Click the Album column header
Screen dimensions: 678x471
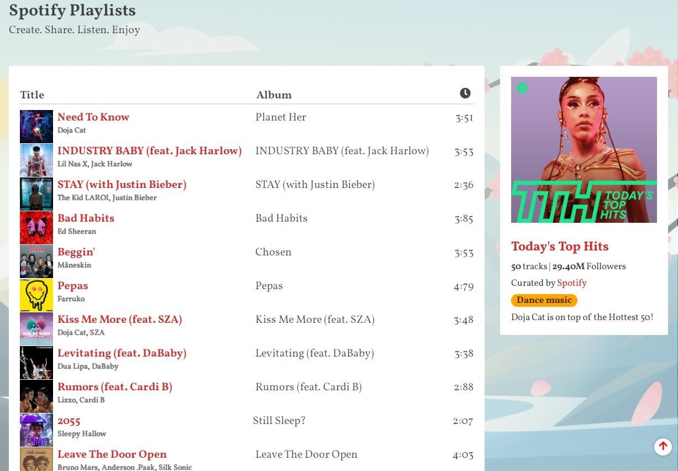point(274,95)
